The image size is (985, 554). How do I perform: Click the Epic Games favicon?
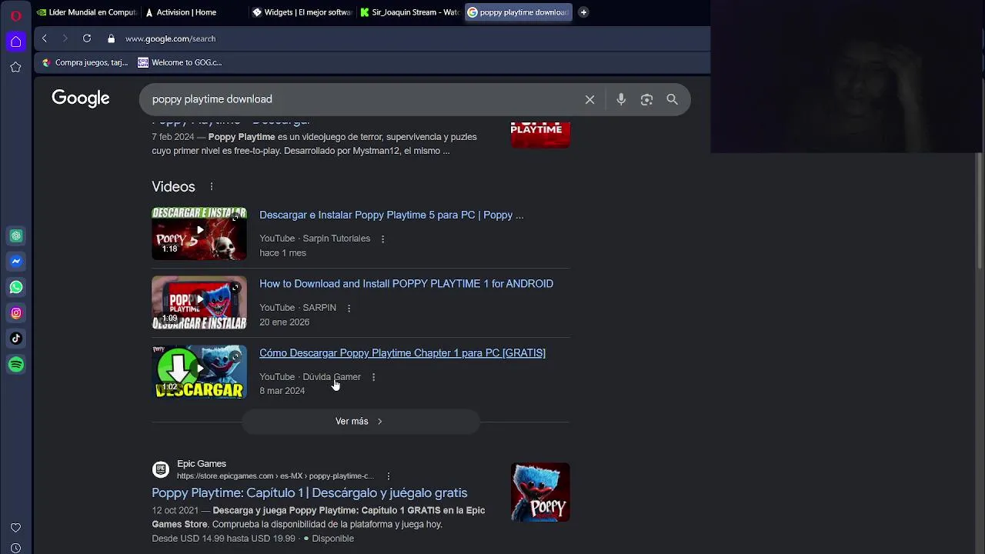coord(160,469)
